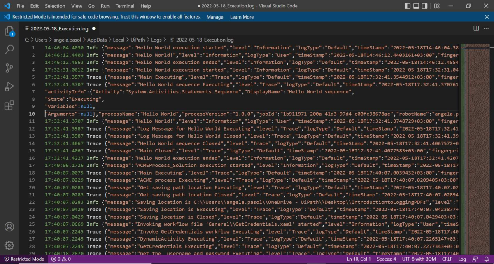Image resolution: width=494 pixels, height=264 pixels.
Task: Open the Terminal menu
Action: tap(124, 6)
